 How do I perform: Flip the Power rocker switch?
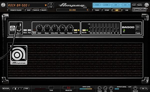click(x=138, y=28)
